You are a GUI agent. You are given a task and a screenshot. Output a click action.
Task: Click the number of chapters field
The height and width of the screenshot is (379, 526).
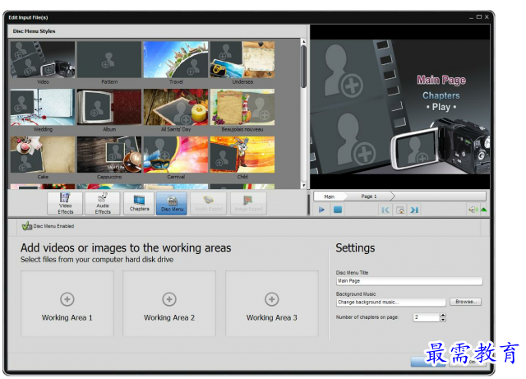tap(426, 317)
